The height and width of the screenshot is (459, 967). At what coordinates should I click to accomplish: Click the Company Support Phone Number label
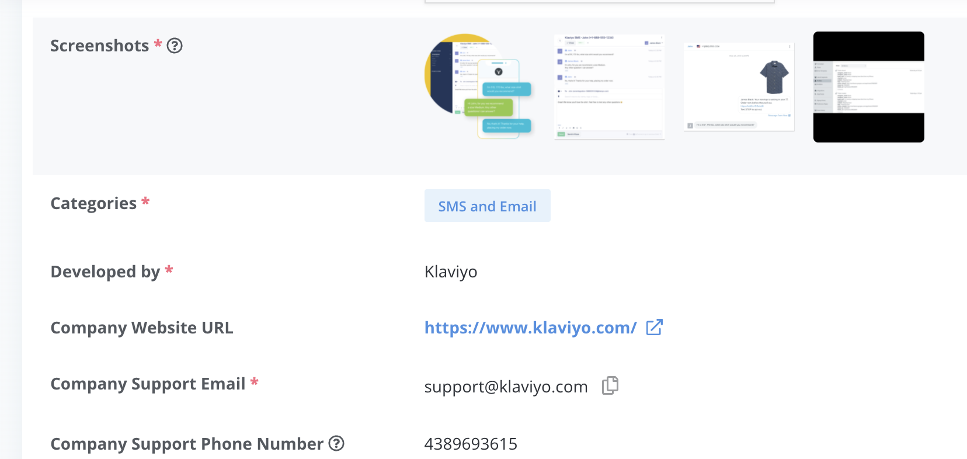click(x=187, y=444)
